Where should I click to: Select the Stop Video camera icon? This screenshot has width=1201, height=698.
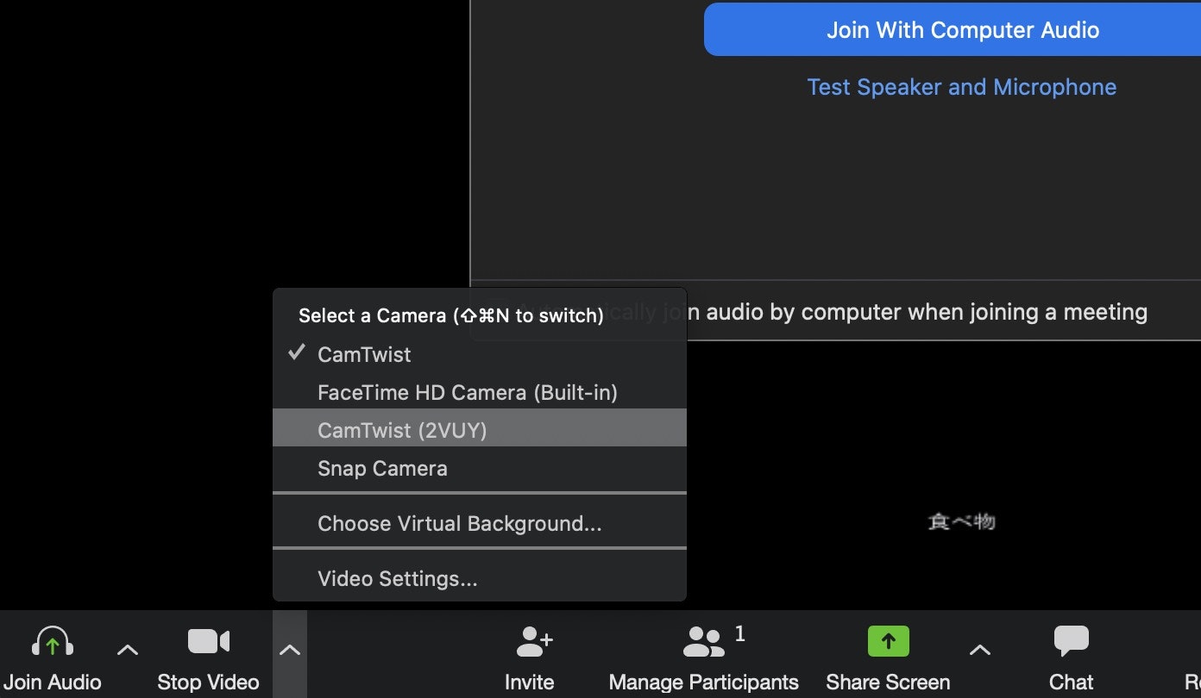tap(207, 641)
